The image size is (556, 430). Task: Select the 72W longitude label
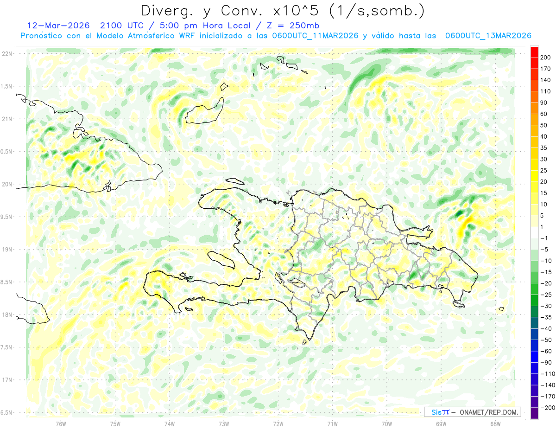[278, 423]
